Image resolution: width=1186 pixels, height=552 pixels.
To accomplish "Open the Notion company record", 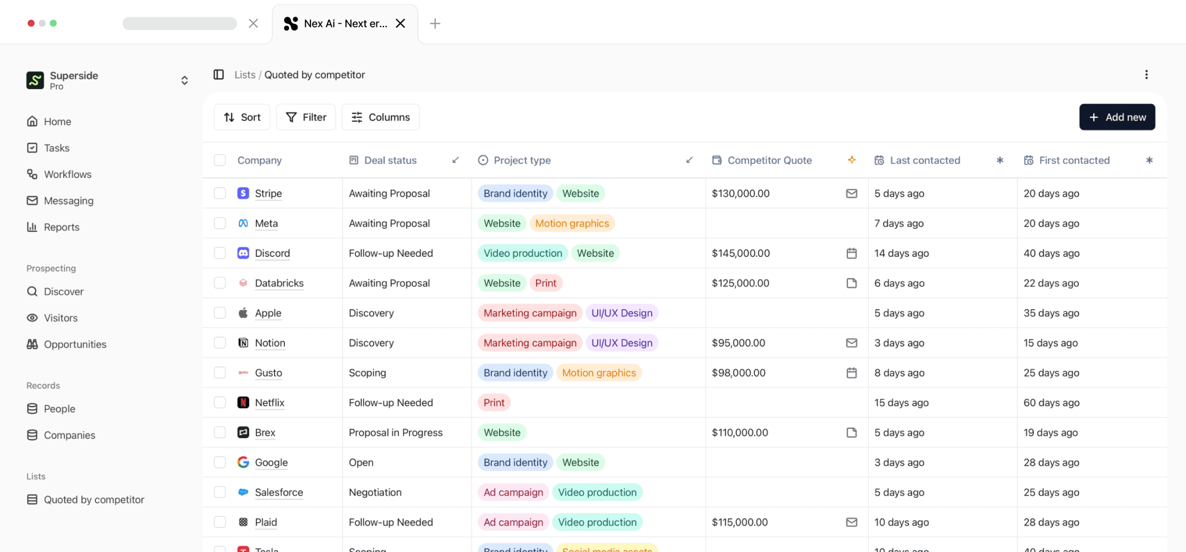I will (x=270, y=342).
